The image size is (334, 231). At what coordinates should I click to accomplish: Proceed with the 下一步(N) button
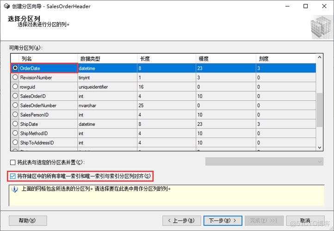[x=223, y=220]
